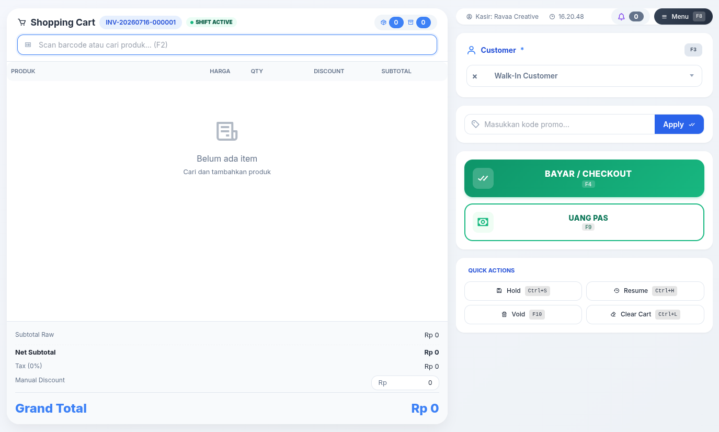Image resolution: width=719 pixels, height=432 pixels.
Task: Click the F3 customer shortcut badge
Action: [693, 50]
